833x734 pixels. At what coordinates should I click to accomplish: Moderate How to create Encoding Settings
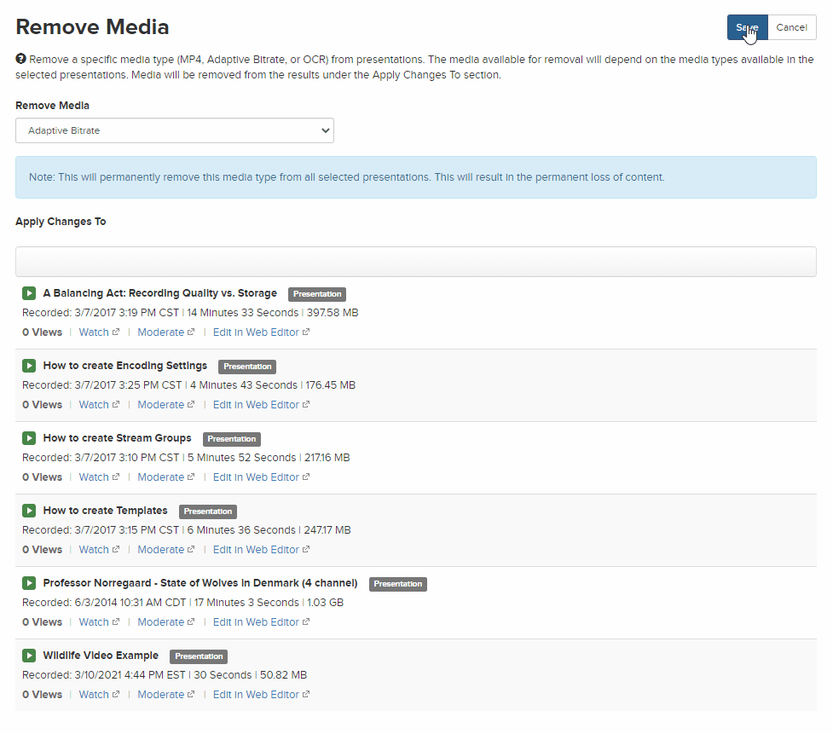pyautogui.click(x=165, y=405)
